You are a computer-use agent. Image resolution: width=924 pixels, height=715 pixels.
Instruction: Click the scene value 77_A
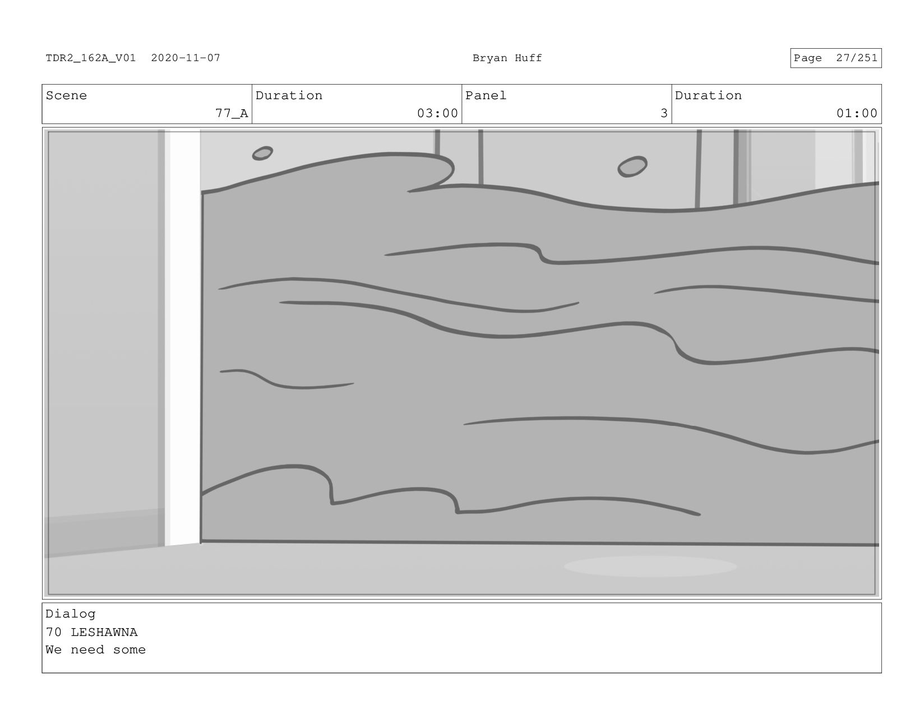[232, 113]
